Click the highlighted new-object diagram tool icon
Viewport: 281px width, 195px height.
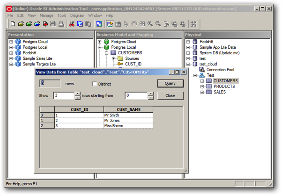click(x=110, y=24)
